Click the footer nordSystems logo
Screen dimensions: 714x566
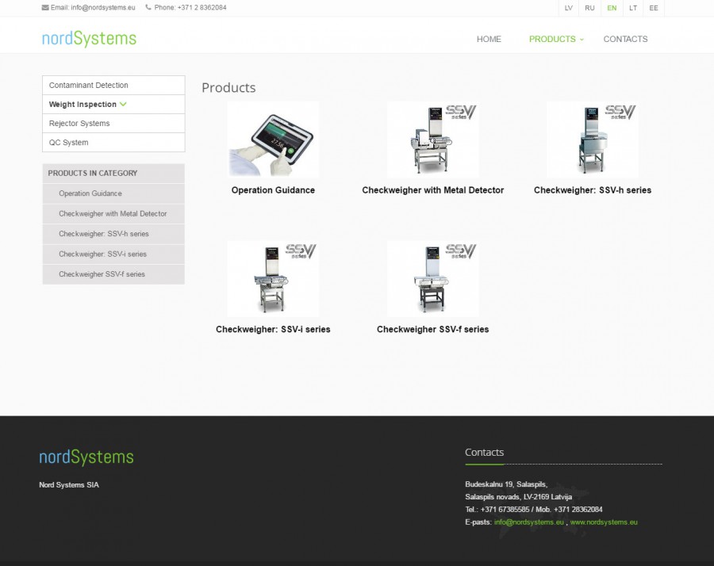tap(86, 457)
